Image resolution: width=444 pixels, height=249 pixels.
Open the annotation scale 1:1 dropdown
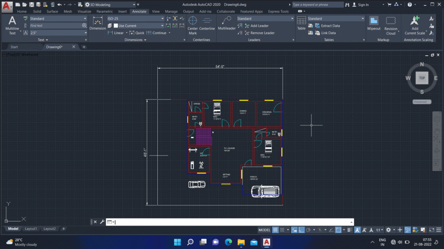point(380,230)
